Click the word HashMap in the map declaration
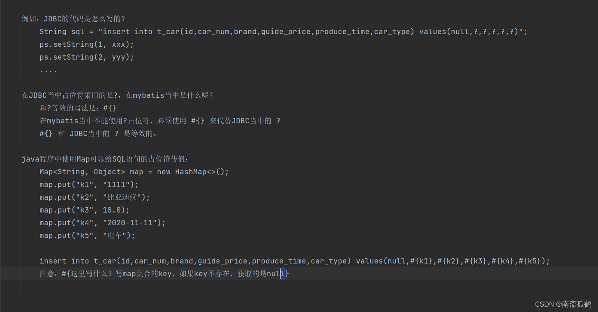 pyautogui.click(x=191, y=172)
